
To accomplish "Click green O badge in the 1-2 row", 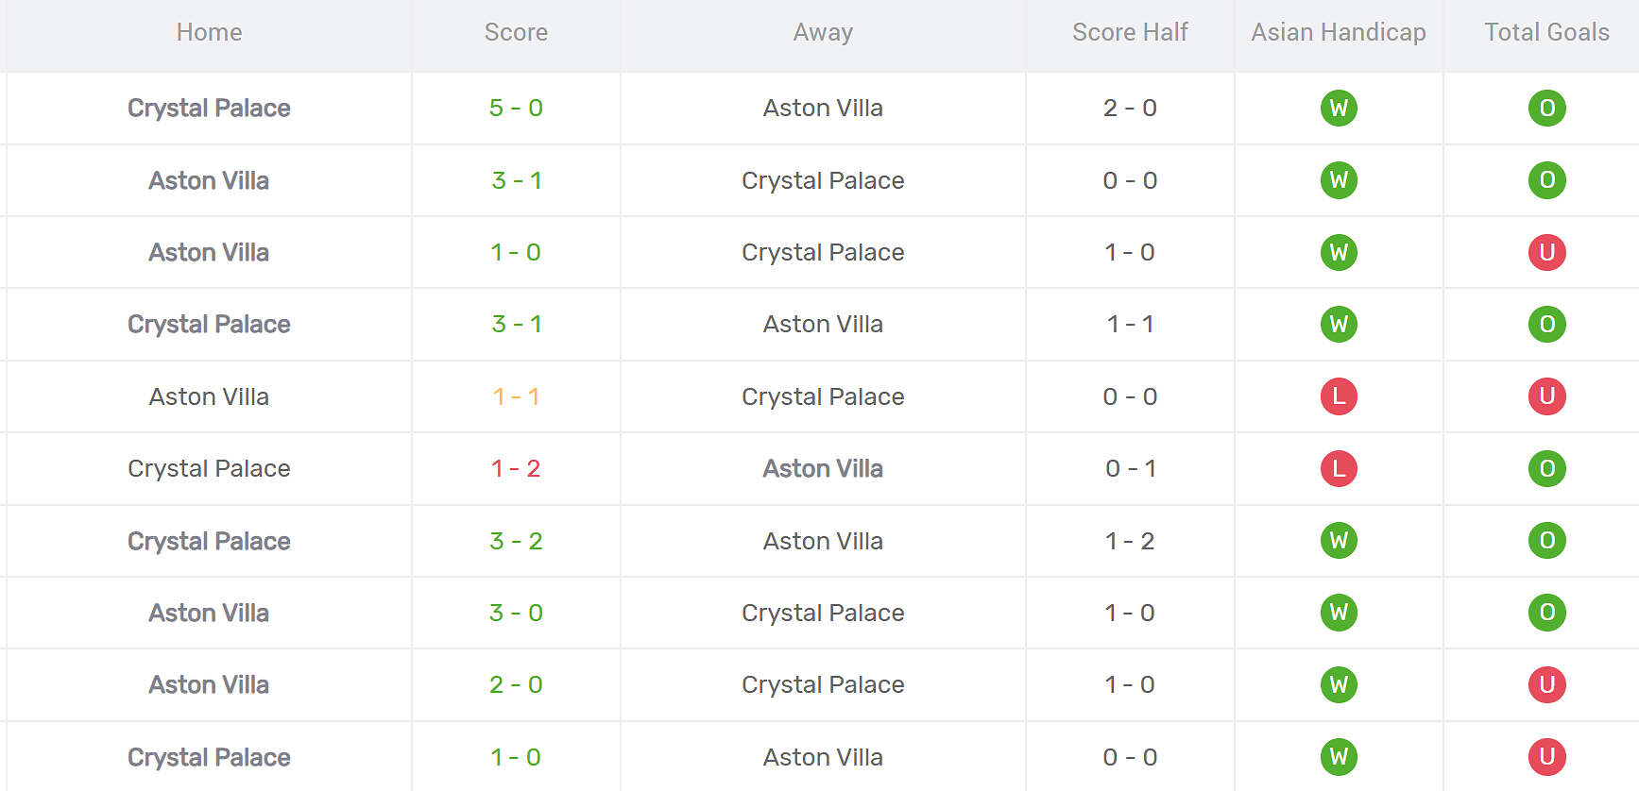I will click(x=1546, y=468).
